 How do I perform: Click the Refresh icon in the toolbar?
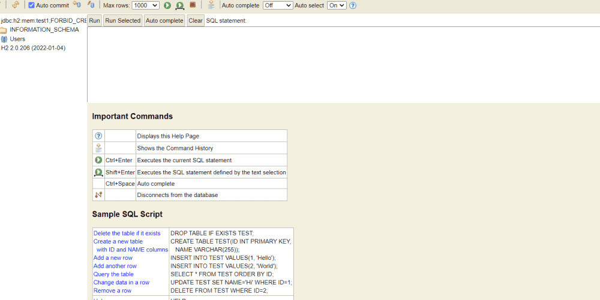click(15, 5)
